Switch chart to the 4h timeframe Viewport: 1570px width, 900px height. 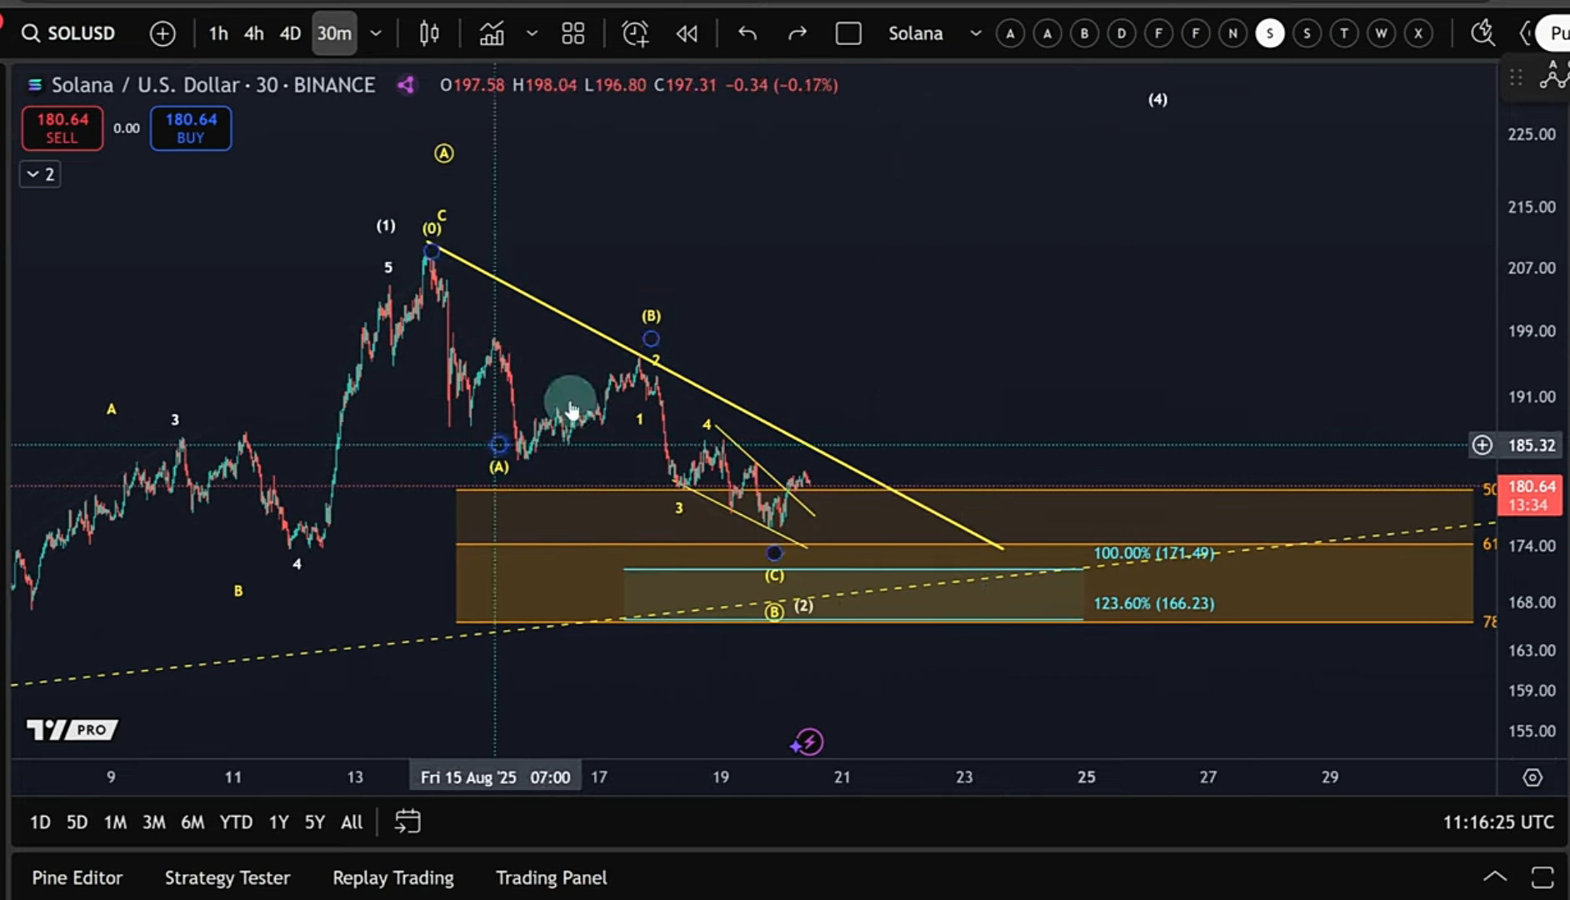coord(254,33)
